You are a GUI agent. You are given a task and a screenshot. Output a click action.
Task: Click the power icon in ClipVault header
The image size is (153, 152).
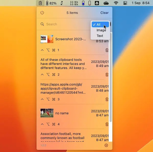42,13
